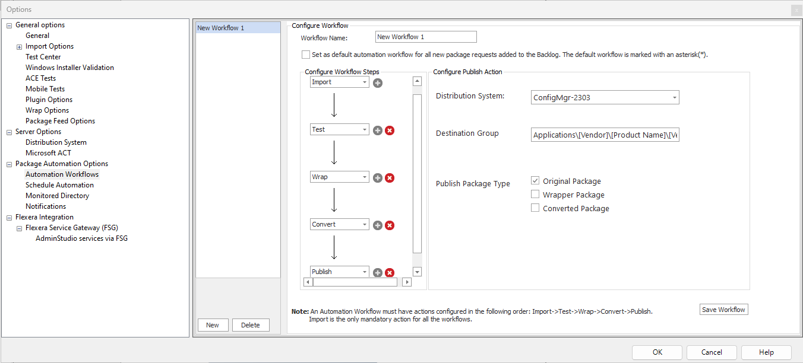The image size is (803, 363).
Task: Collapse Flexera Service Gateway (FSG) node
Action: coord(19,228)
